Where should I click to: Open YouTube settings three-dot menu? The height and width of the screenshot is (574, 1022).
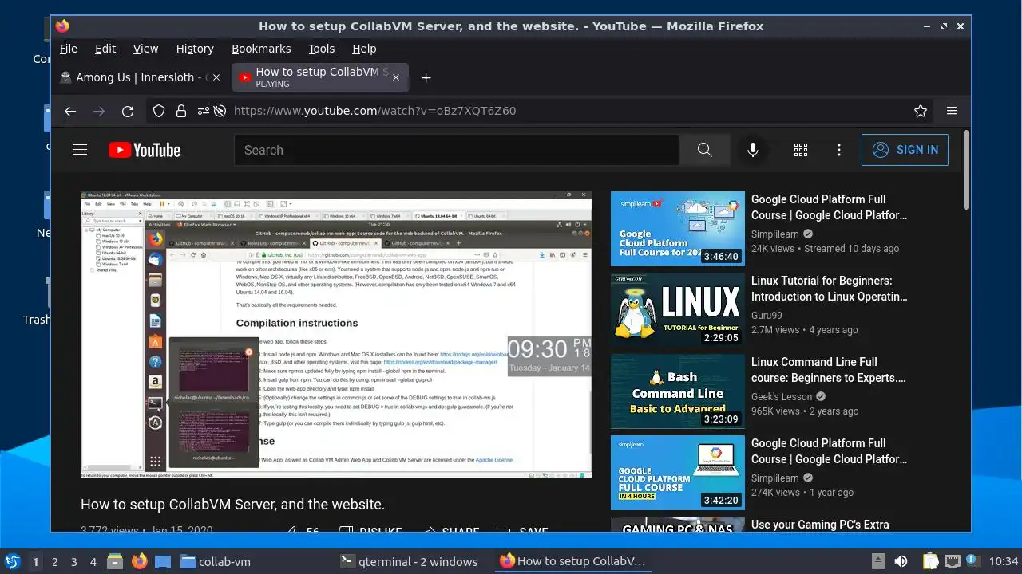coord(838,150)
